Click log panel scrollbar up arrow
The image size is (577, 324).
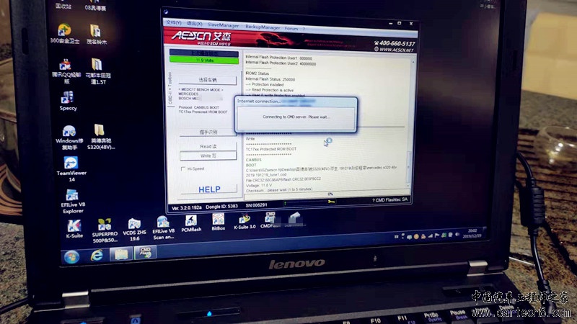[413, 63]
